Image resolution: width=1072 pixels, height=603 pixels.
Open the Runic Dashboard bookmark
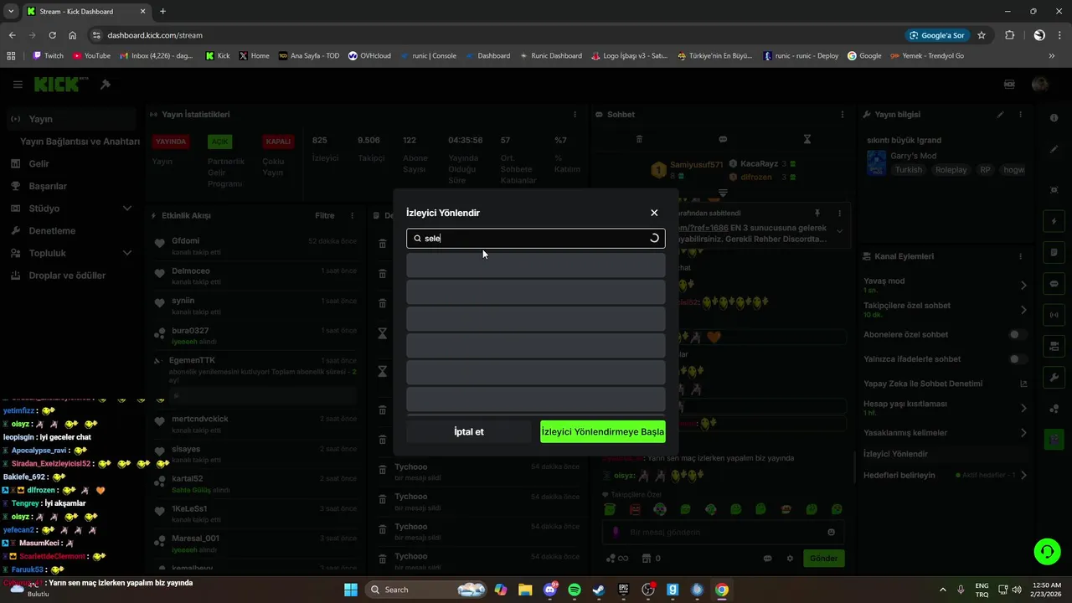coord(550,55)
